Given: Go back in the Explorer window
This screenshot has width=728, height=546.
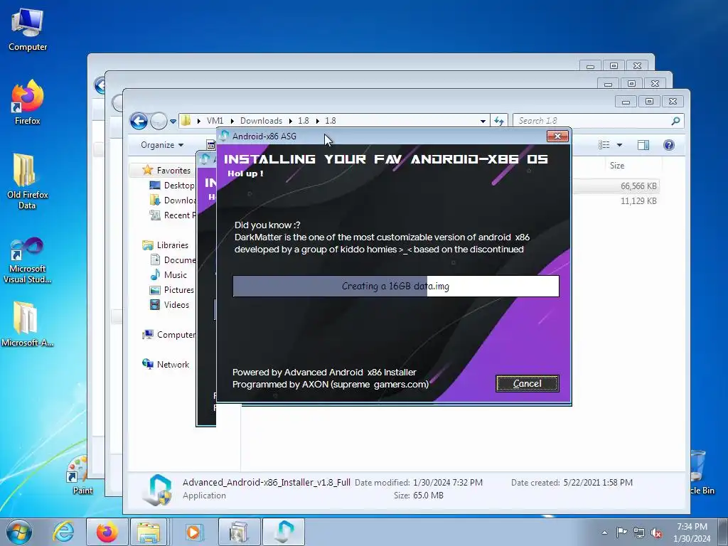Looking at the screenshot, I should [139, 121].
